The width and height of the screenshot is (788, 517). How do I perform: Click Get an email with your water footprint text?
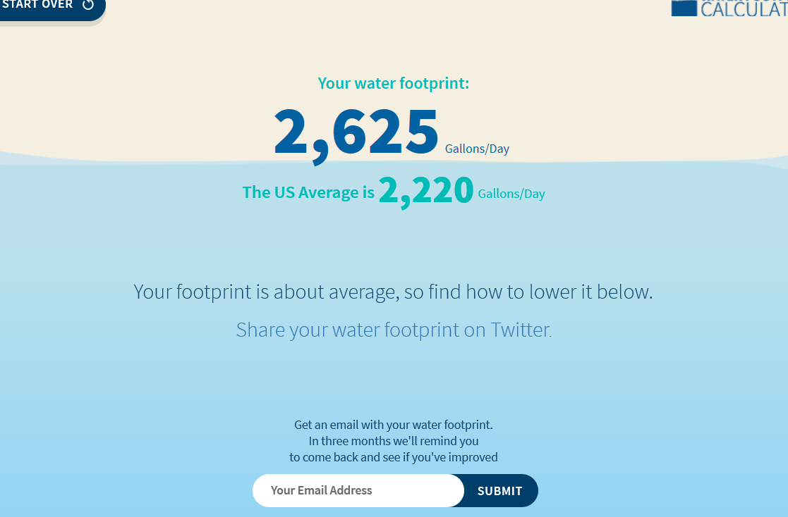pyautogui.click(x=394, y=425)
